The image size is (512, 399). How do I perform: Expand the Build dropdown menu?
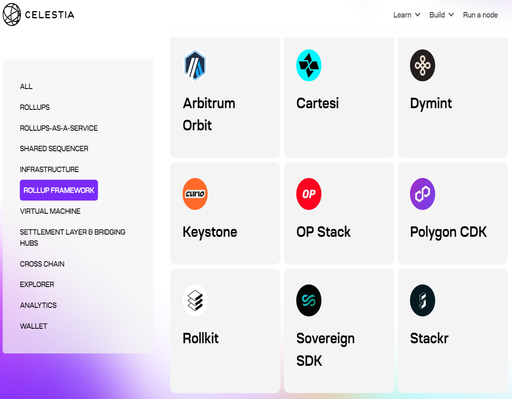442,15
